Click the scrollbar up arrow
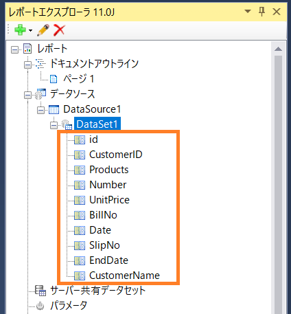 278,49
